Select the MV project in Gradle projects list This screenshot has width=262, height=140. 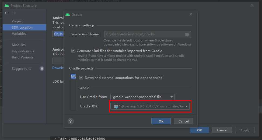pos(73,77)
